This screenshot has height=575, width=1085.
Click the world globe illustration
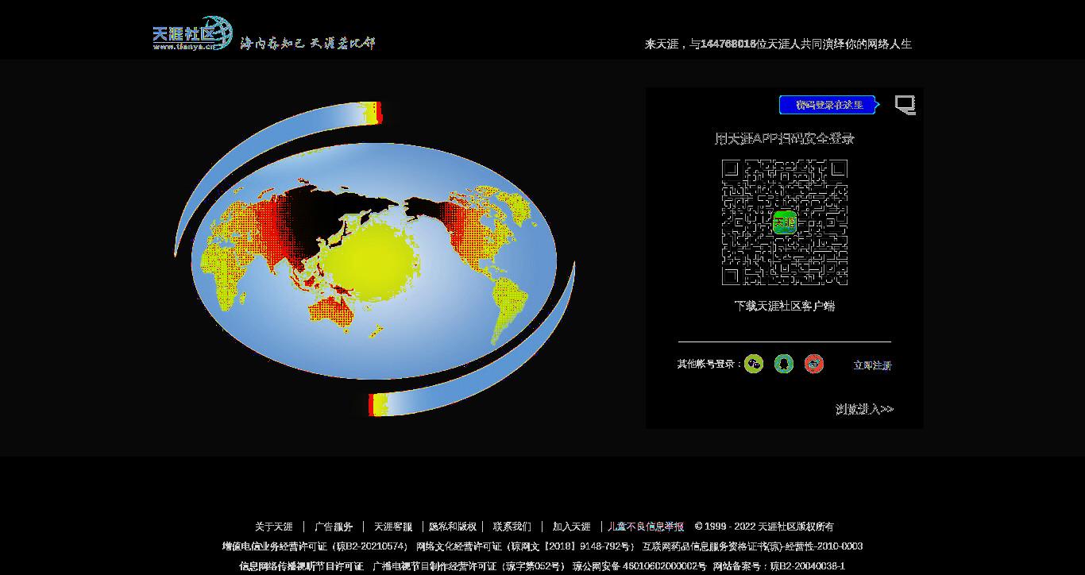click(373, 259)
